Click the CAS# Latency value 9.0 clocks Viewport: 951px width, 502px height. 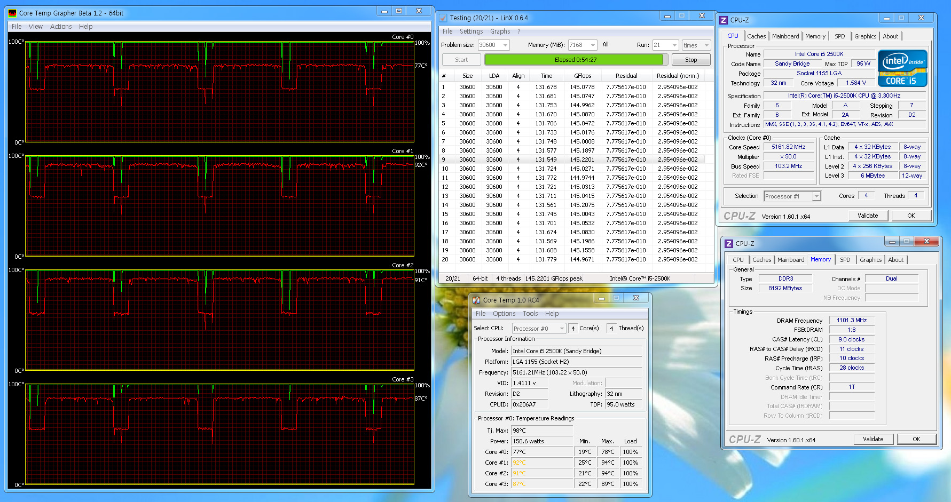click(851, 340)
